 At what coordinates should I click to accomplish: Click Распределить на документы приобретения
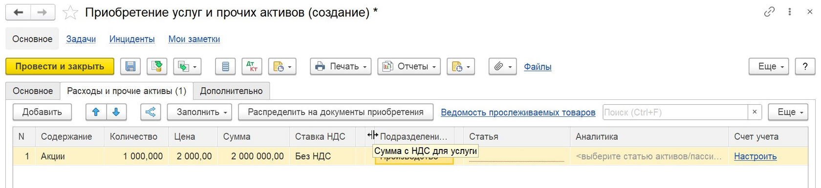click(x=336, y=112)
